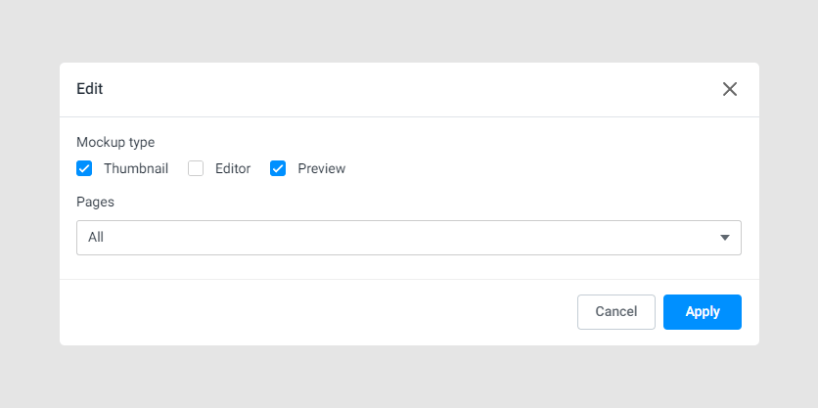Close the Edit dialog with the X icon
The height and width of the screenshot is (408, 818).
click(730, 89)
